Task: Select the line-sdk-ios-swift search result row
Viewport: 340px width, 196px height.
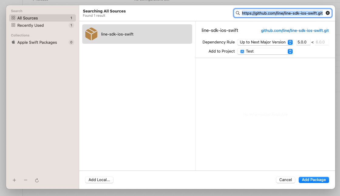Action: [137, 34]
